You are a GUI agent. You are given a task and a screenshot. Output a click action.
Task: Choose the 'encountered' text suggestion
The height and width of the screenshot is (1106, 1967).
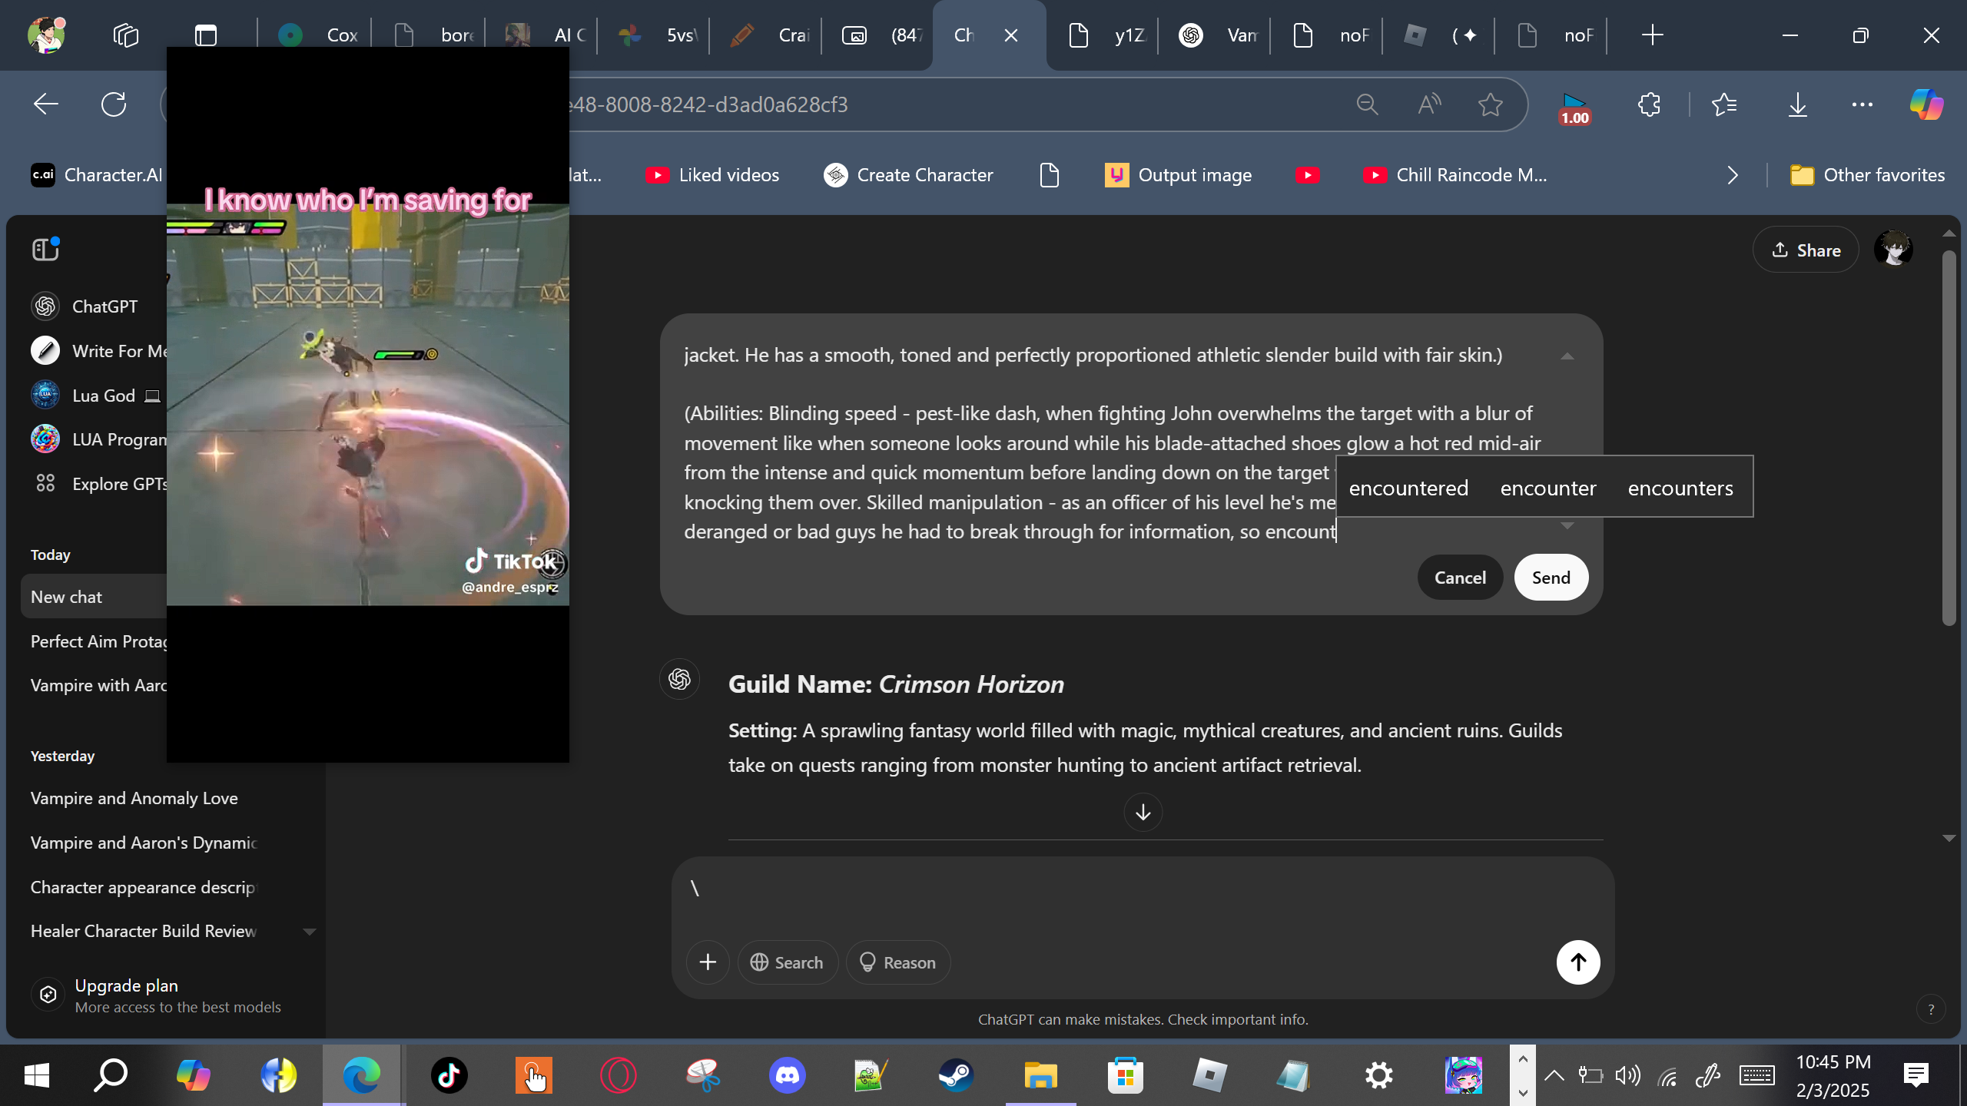(x=1408, y=488)
